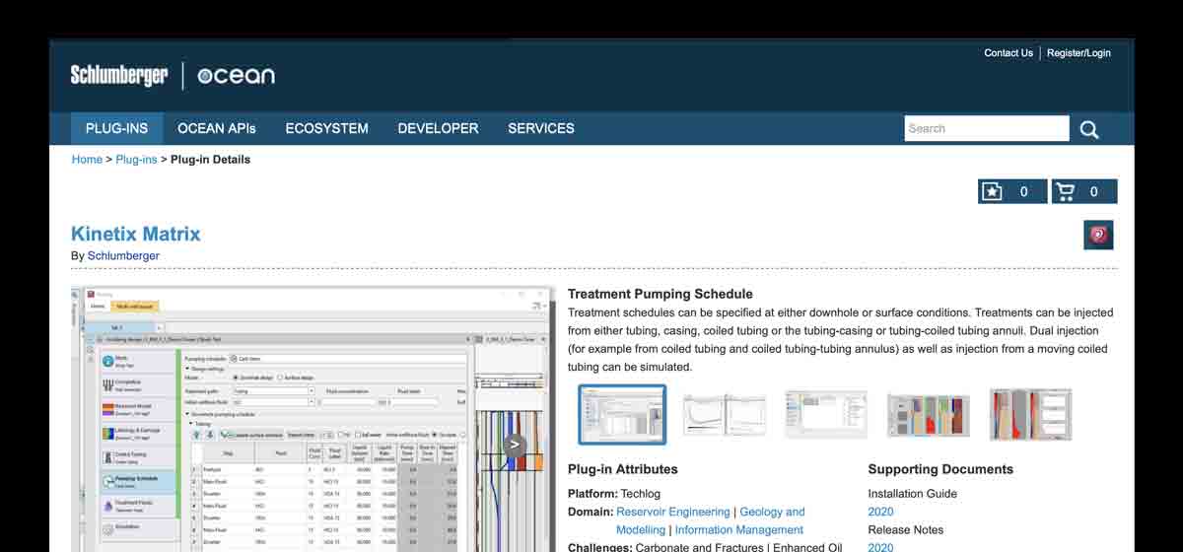Open favorites star counter

1012,191
